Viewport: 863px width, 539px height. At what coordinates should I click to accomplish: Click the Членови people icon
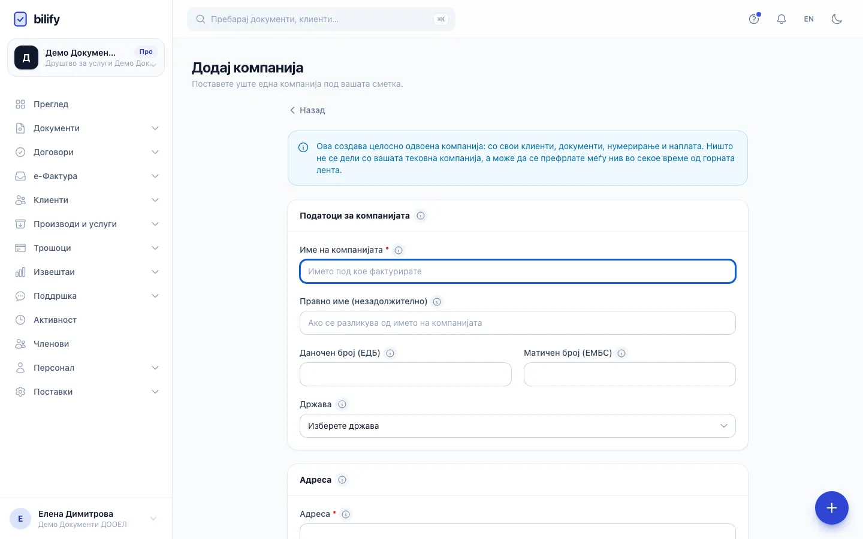[x=20, y=344]
